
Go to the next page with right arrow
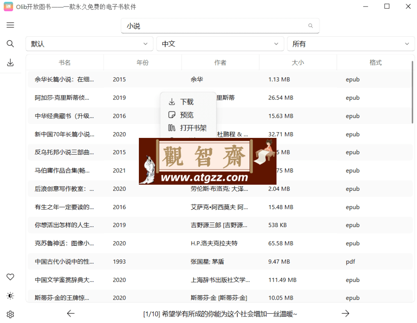tap(345, 313)
